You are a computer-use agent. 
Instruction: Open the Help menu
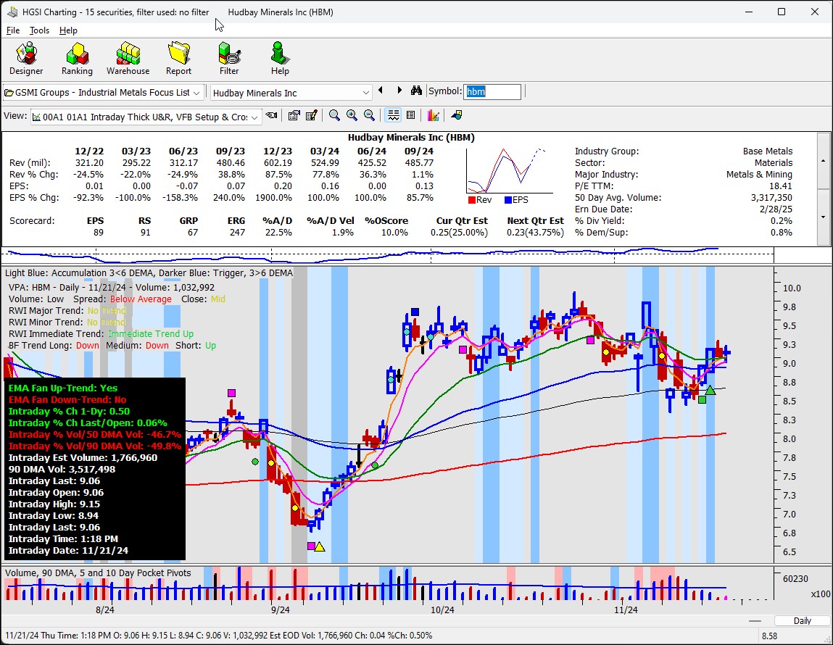point(68,30)
